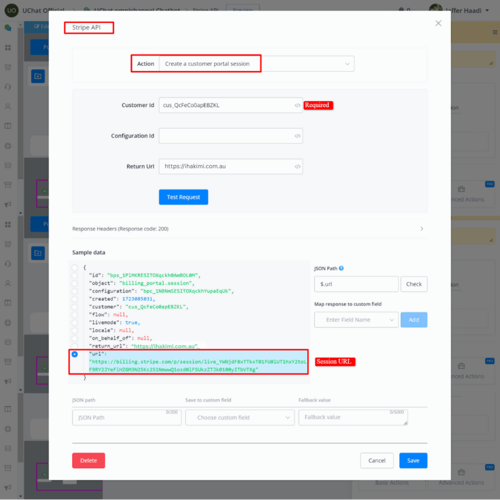500x500 pixels.
Task: Open the Enter Field Name dropdown
Action: [x=356, y=320]
